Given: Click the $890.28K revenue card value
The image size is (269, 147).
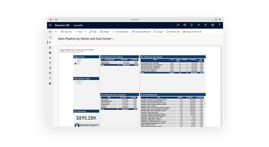Looking at the screenshot, I should tap(86, 118).
